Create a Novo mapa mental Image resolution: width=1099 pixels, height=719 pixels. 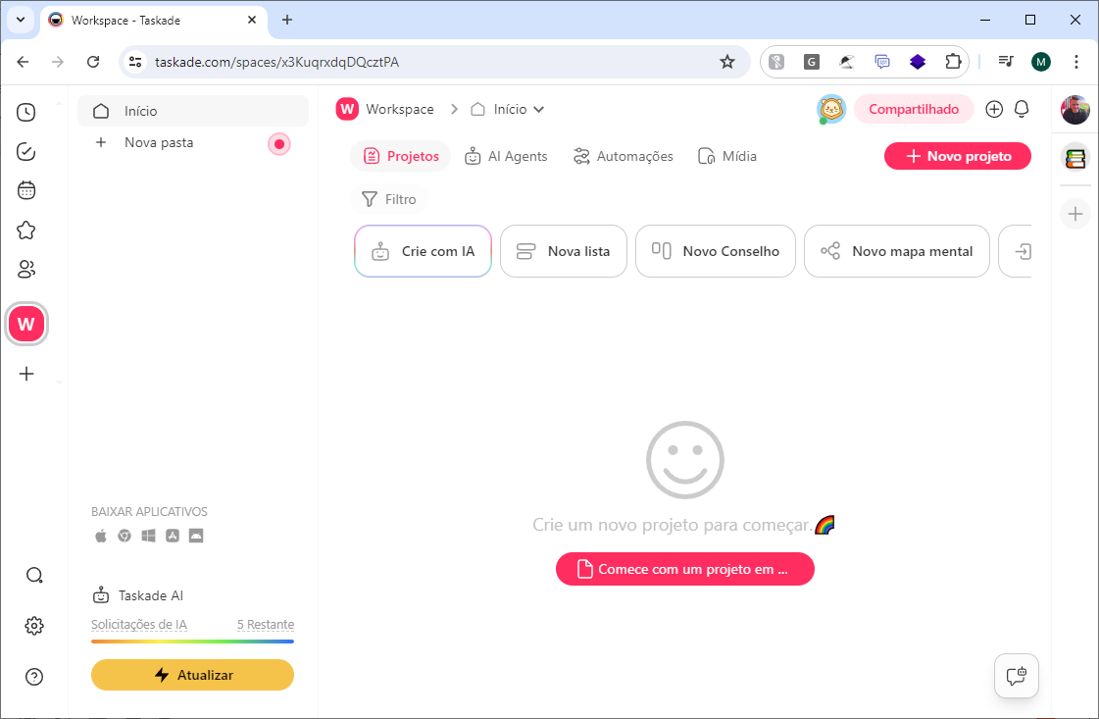(897, 251)
